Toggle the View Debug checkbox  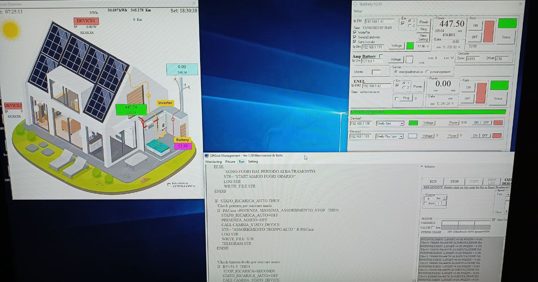(494, 219)
